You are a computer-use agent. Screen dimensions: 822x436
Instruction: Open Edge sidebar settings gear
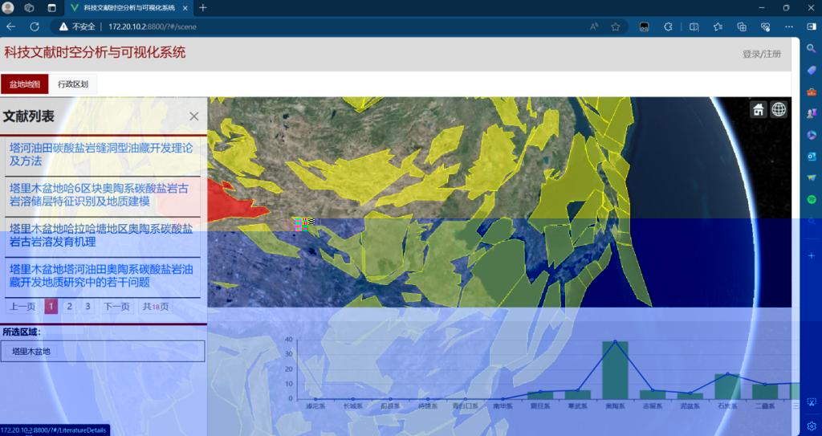pyautogui.click(x=812, y=426)
